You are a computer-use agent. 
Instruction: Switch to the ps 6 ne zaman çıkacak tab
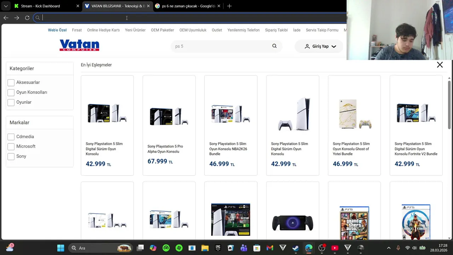(x=188, y=6)
